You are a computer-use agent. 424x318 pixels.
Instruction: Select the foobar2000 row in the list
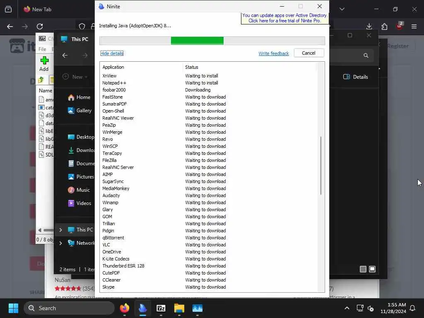(x=209, y=90)
